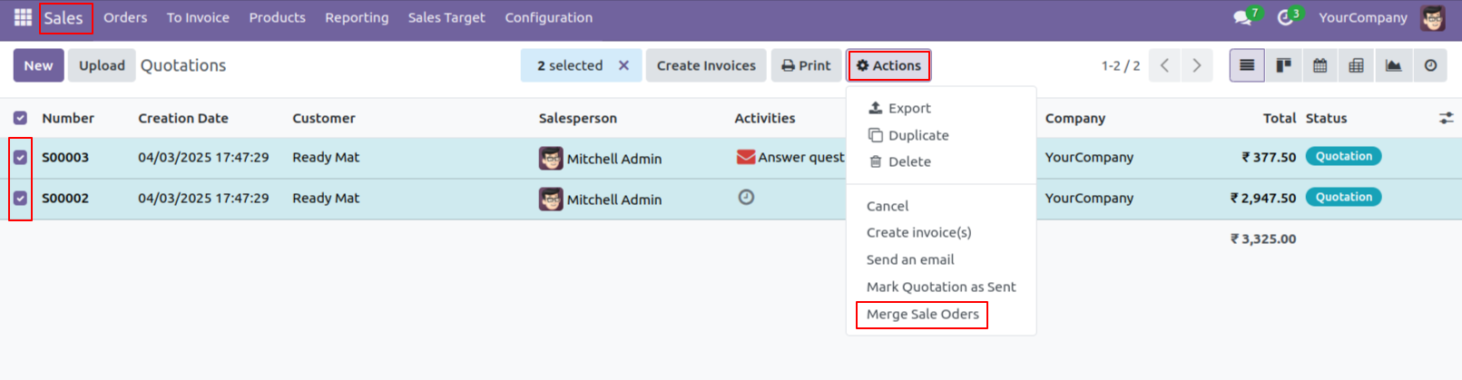Click the New quotation button

click(38, 65)
